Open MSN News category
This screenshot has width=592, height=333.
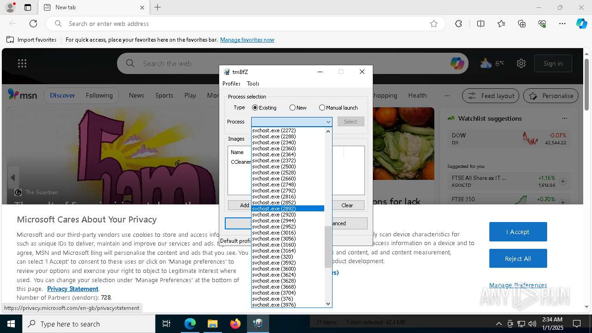pyautogui.click(x=136, y=95)
